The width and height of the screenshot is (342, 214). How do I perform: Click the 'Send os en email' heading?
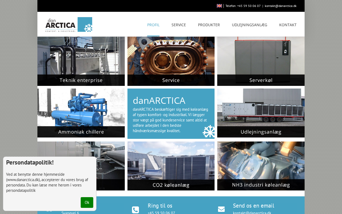pyautogui.click(x=254, y=206)
